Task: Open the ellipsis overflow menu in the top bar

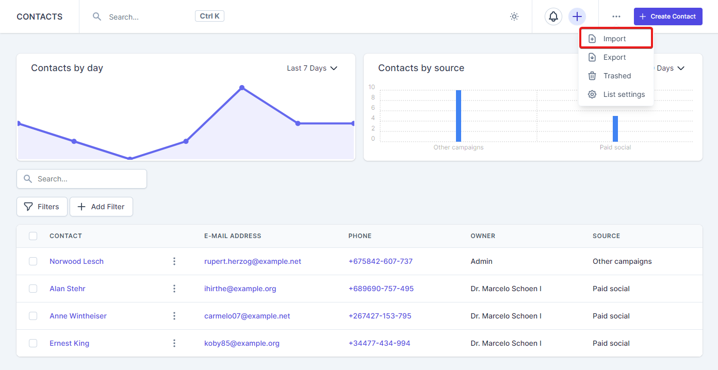Action: (x=616, y=16)
